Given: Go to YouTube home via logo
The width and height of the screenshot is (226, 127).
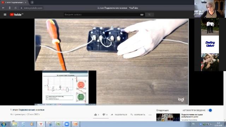Looking at the screenshot, I should click(16, 14).
